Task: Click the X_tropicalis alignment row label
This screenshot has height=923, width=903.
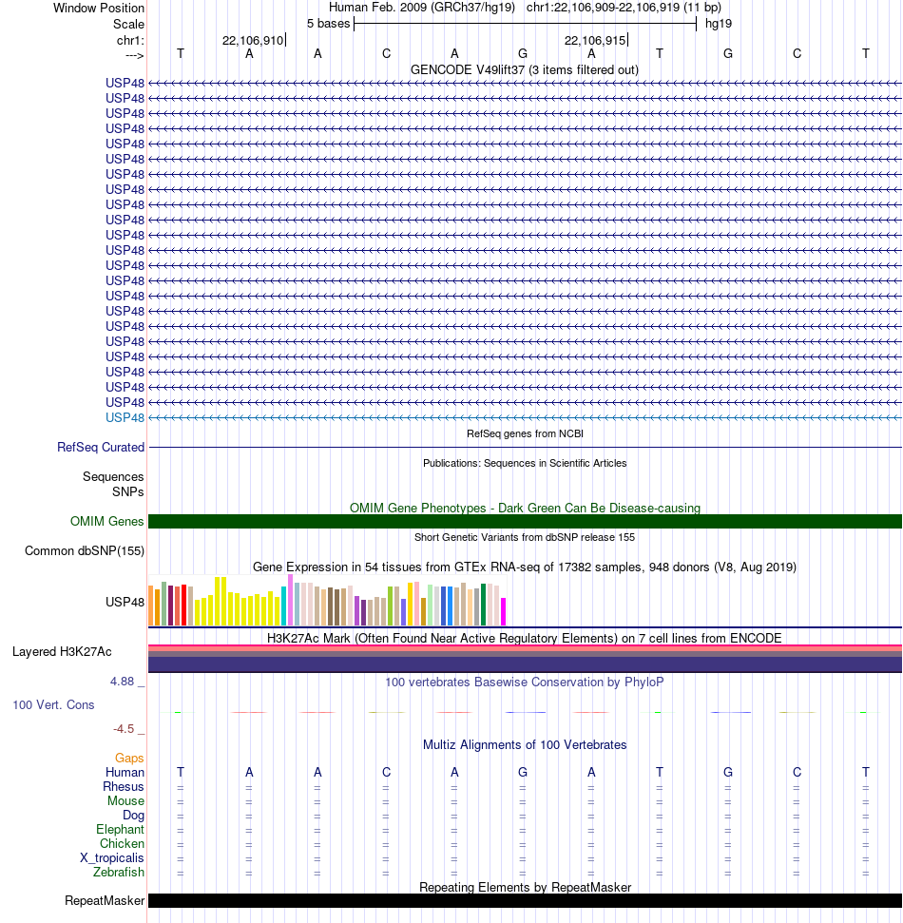Action: (x=112, y=857)
